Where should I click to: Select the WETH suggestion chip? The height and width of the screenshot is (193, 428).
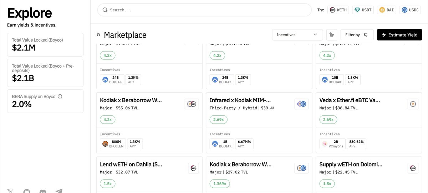pyautogui.click(x=338, y=10)
